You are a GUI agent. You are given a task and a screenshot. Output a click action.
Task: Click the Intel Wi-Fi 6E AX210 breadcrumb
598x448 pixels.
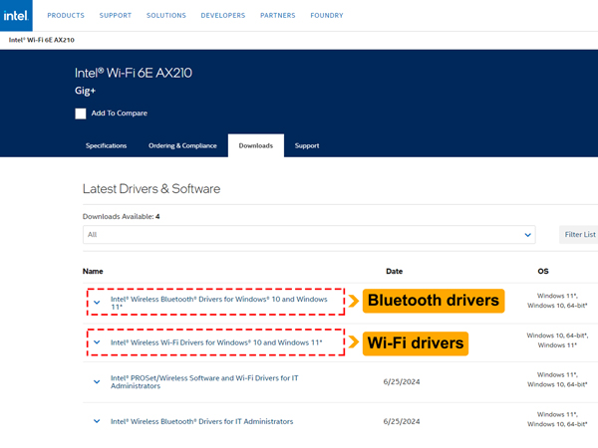click(x=42, y=40)
